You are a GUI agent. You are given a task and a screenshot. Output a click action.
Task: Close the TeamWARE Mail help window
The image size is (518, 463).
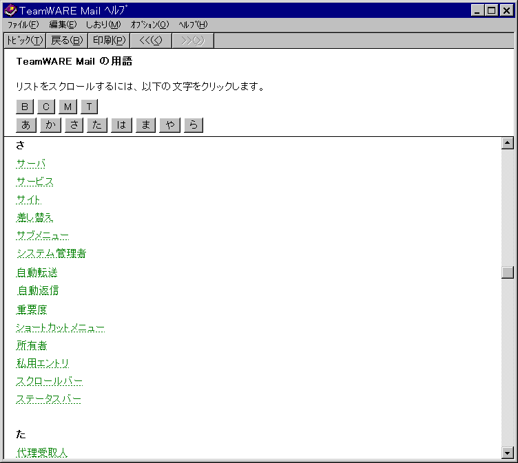[x=506, y=10]
